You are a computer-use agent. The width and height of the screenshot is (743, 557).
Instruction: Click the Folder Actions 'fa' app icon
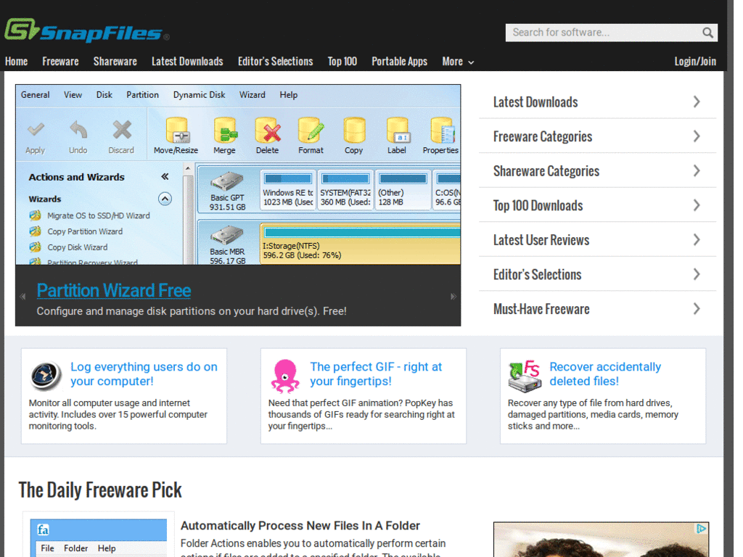tap(43, 529)
